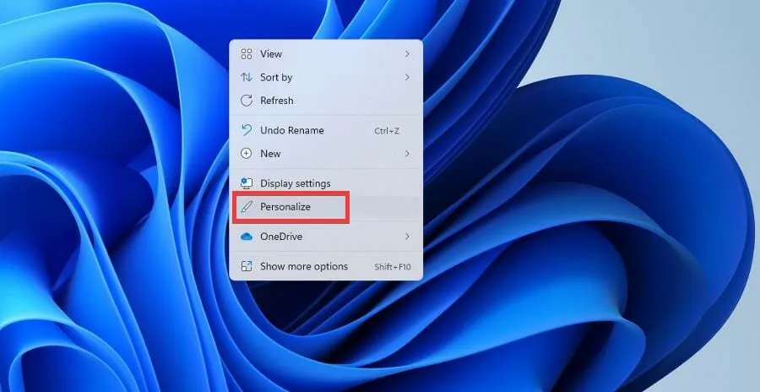Choose the Refresh menu entry
Screen dimensions: 760x392
(x=276, y=101)
